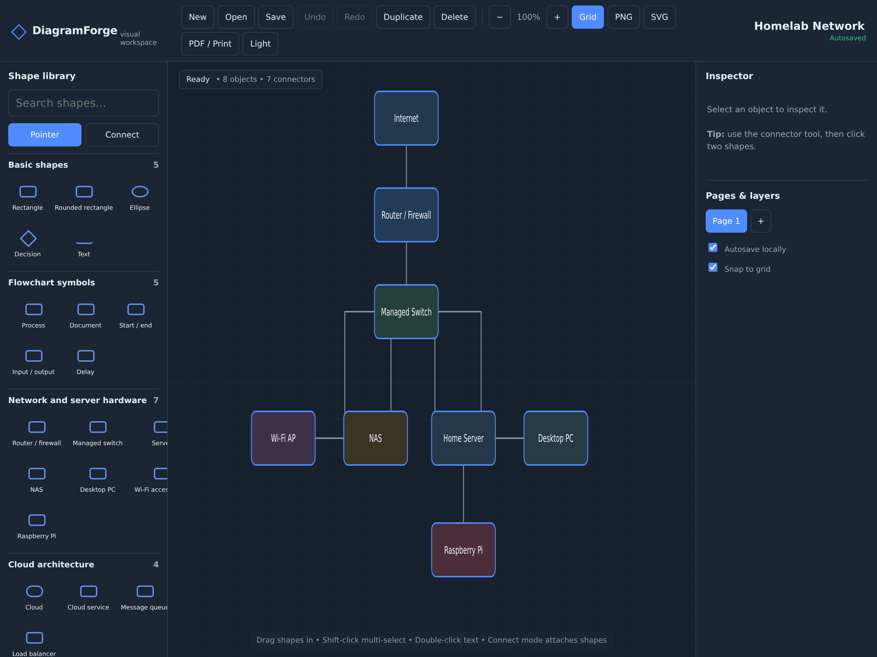This screenshot has height=657, width=877.
Task: Select the Raspberry Pi library shape
Action: click(37, 520)
